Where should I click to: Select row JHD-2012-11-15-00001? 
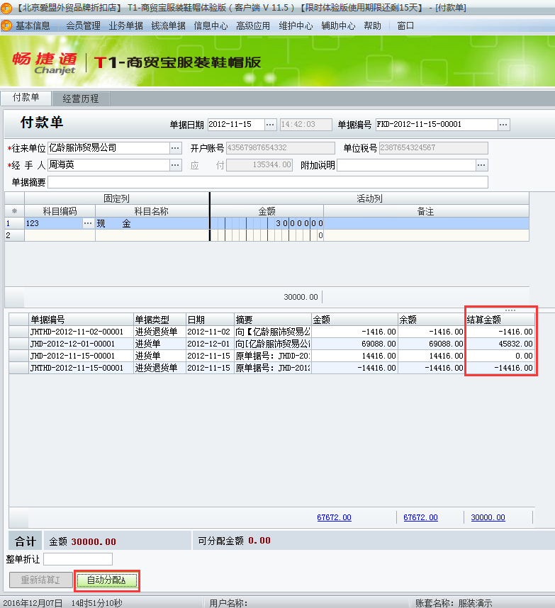pyautogui.click(x=271, y=356)
